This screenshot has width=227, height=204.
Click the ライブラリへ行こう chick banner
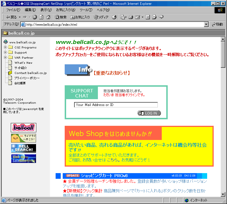tap(24, 138)
